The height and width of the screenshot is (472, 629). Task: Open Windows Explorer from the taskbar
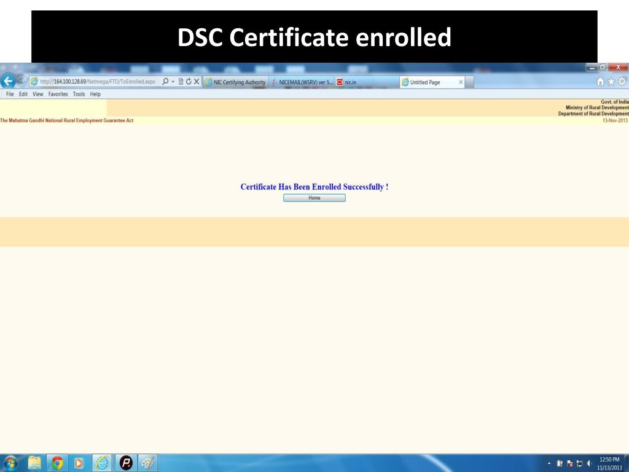pyautogui.click(x=34, y=463)
